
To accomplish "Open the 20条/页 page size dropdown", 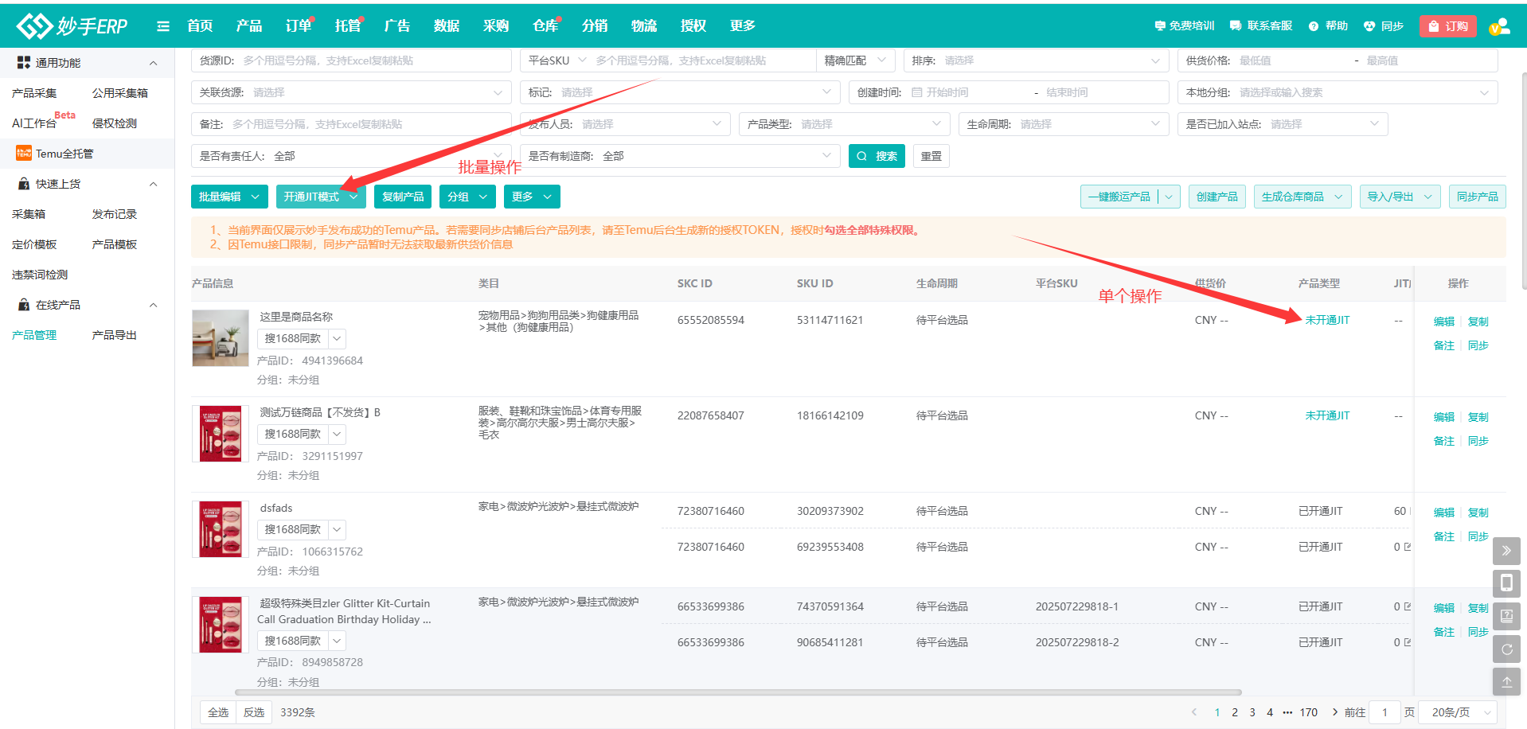I will pyautogui.click(x=1459, y=712).
